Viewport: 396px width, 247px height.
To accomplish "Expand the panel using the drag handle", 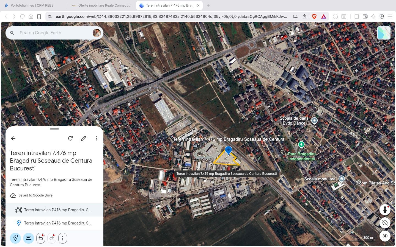I will pos(54,129).
